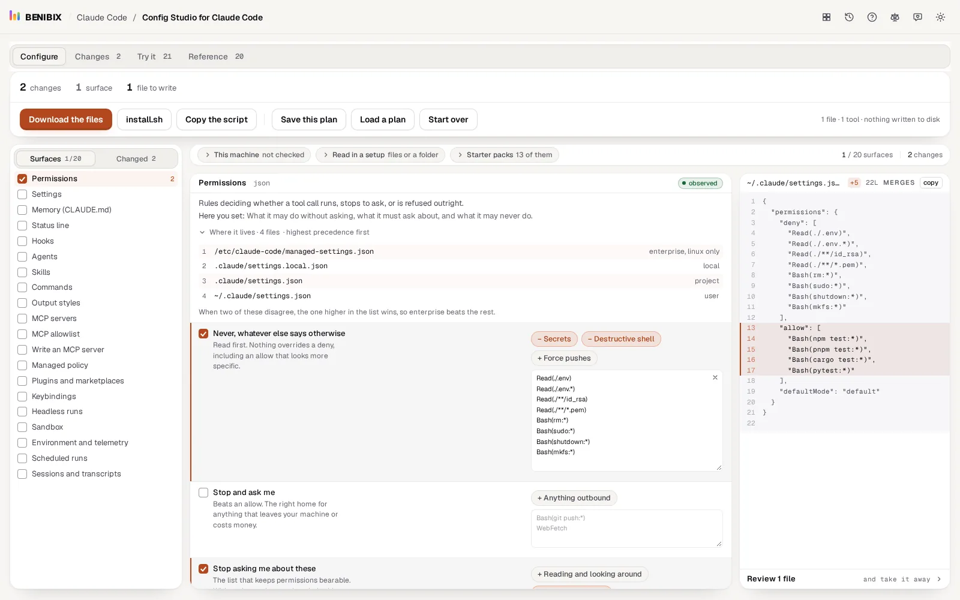Show the Changed surfaces list
960x600 pixels.
coord(136,158)
